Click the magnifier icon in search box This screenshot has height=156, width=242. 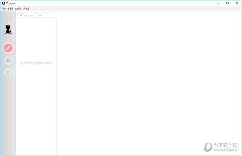tap(21, 15)
